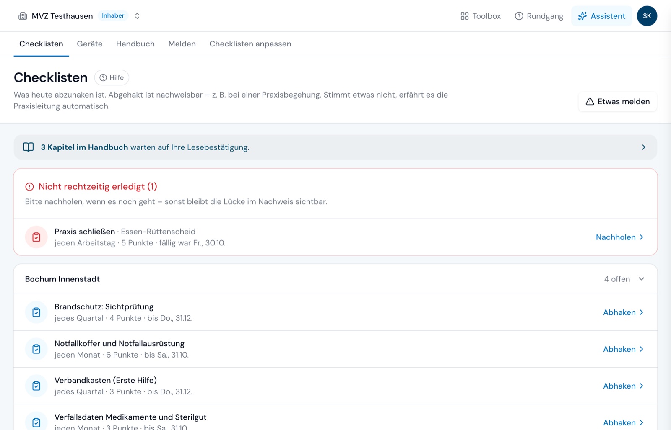This screenshot has width=671, height=430.
Task: Click the clipboard icon for Verfallsdaten Medikamente und Sterilgut
Action: pyautogui.click(x=36, y=422)
